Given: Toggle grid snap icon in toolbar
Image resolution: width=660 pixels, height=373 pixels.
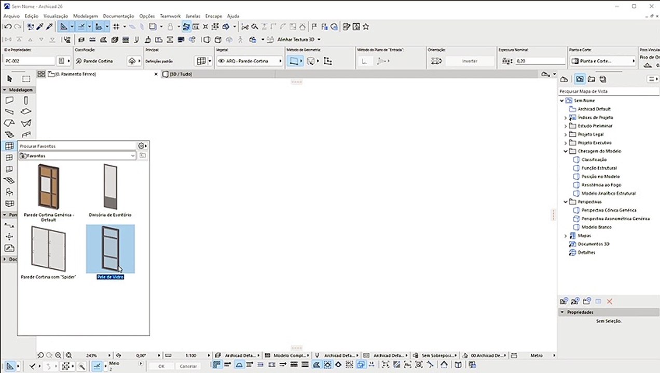Looking at the screenshot, I should [x=116, y=26].
